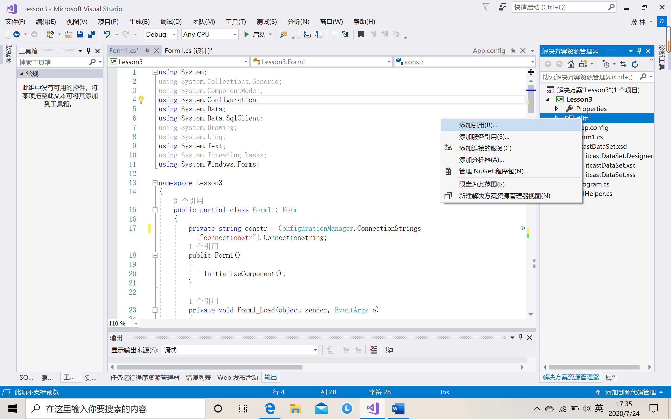The height and width of the screenshot is (419, 671).
Task: Click the word wrap icon in output toolbar
Action: (389, 350)
